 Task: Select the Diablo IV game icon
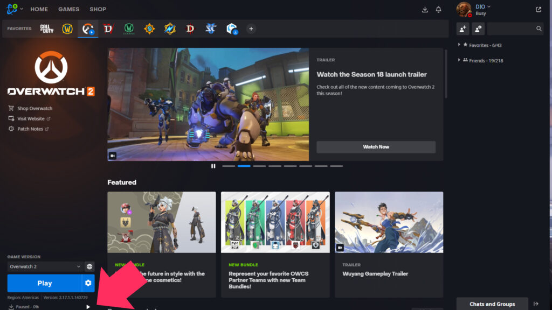tap(108, 29)
